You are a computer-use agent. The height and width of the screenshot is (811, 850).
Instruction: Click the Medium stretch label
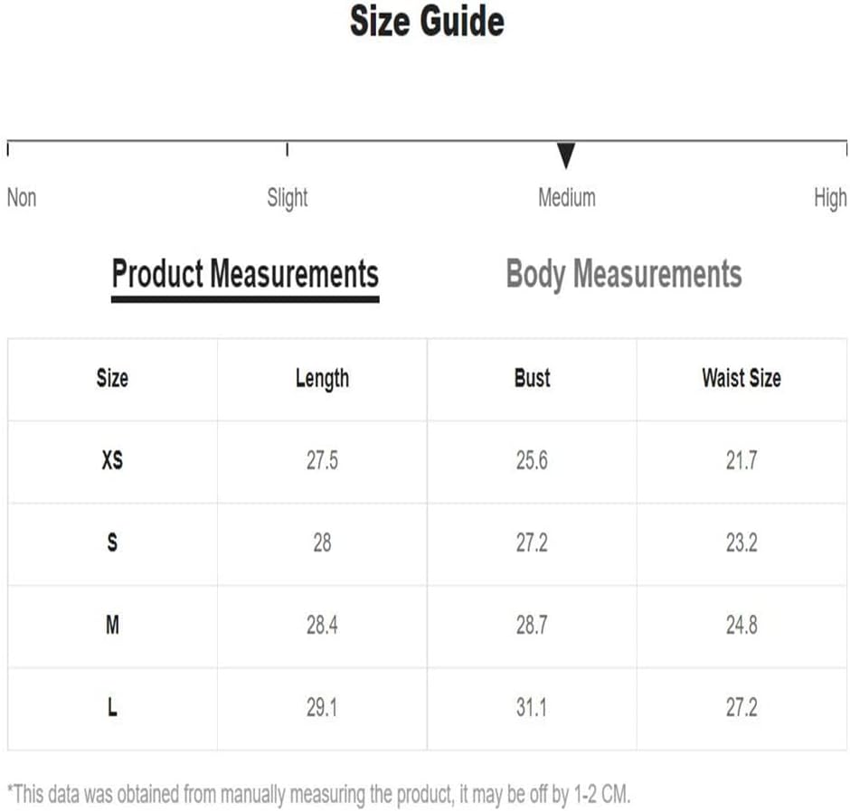pos(566,197)
